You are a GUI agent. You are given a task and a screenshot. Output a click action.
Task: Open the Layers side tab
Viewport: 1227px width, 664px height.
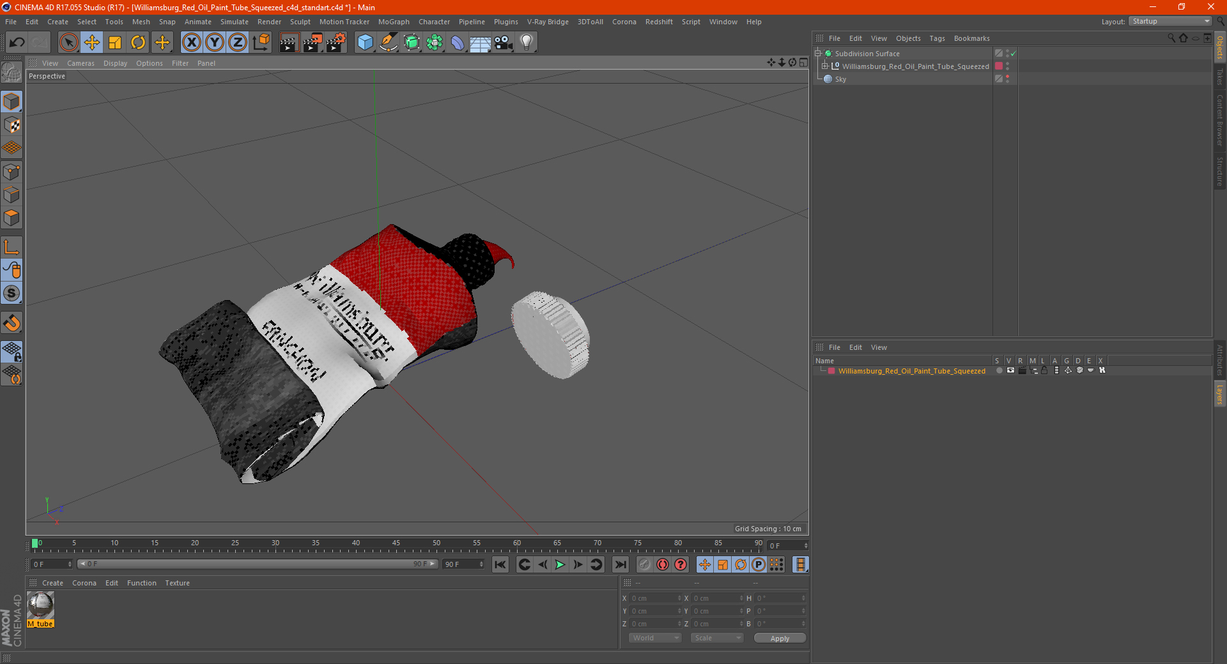(1220, 394)
